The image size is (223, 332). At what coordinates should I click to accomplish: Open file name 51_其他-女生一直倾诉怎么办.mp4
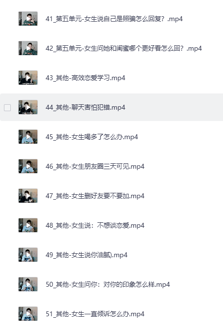[x=95, y=314]
